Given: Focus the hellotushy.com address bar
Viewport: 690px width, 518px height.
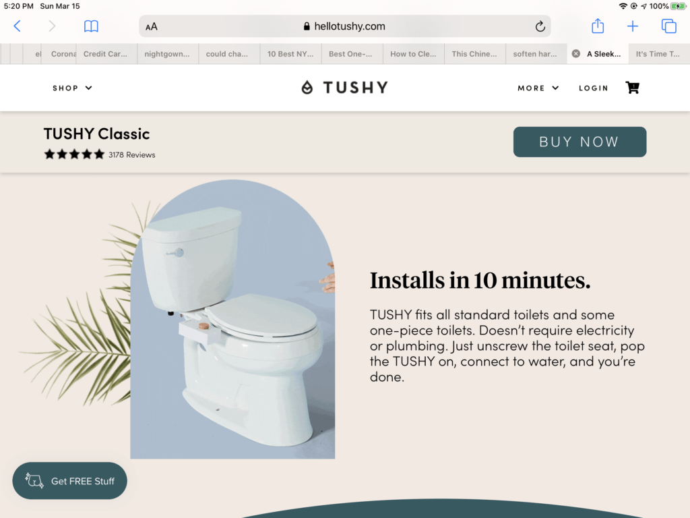Looking at the screenshot, I should click(344, 26).
